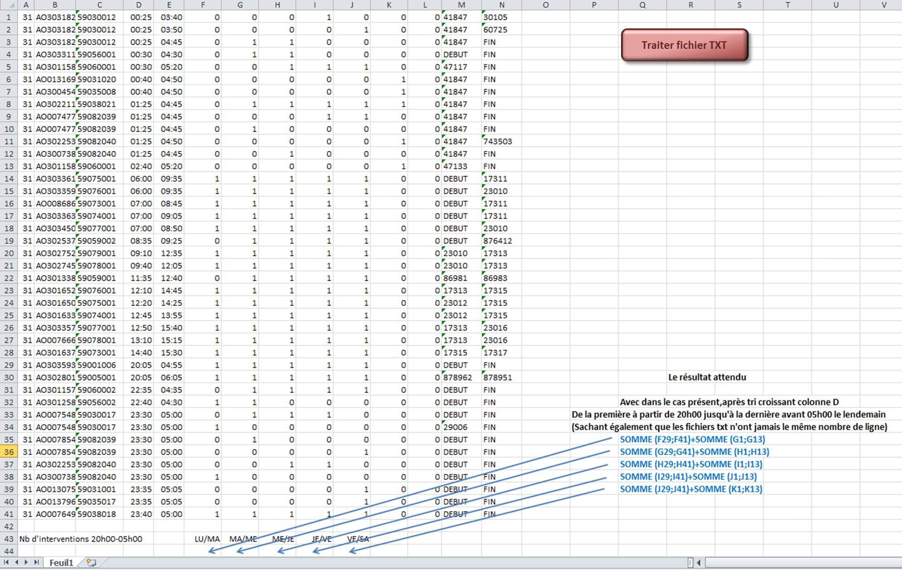Insert a new worksheet via the Insert Worksheet tab

pos(91,562)
